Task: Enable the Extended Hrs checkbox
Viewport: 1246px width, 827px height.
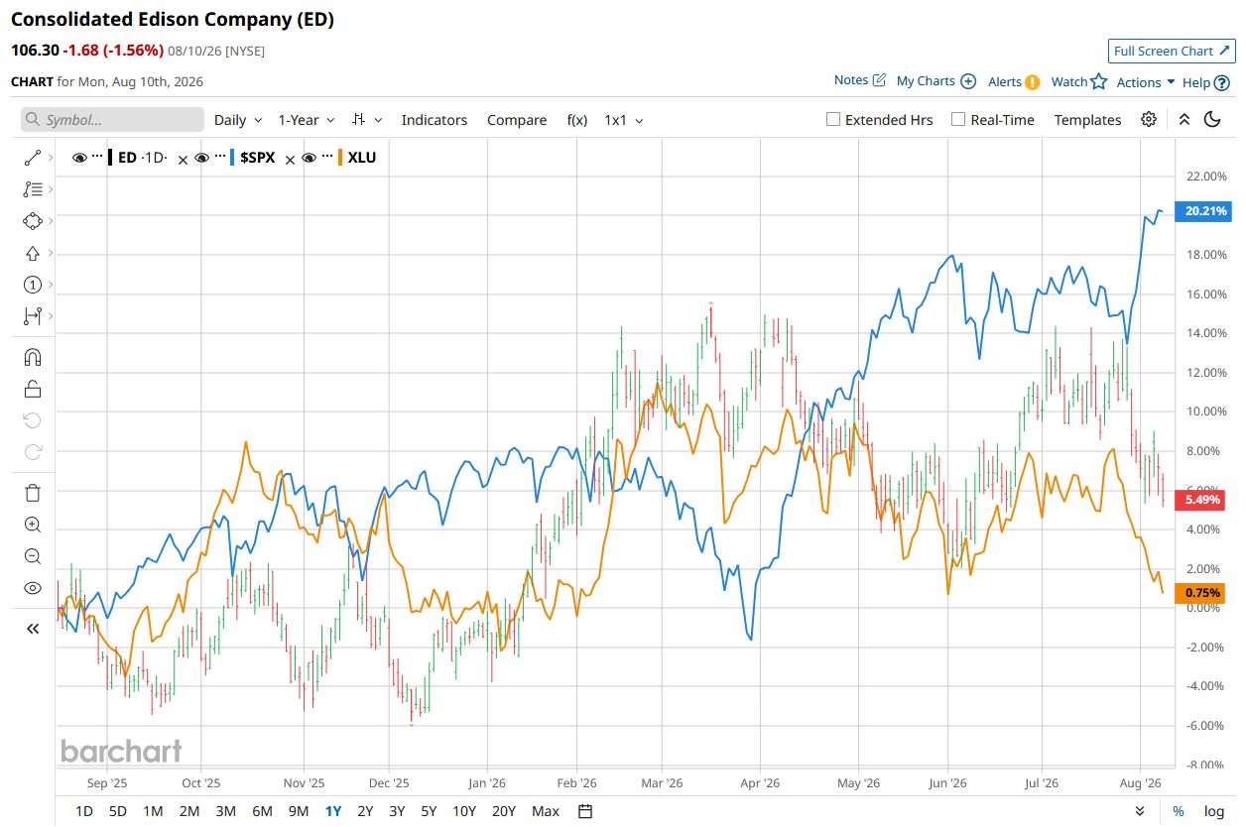Action: [833, 119]
